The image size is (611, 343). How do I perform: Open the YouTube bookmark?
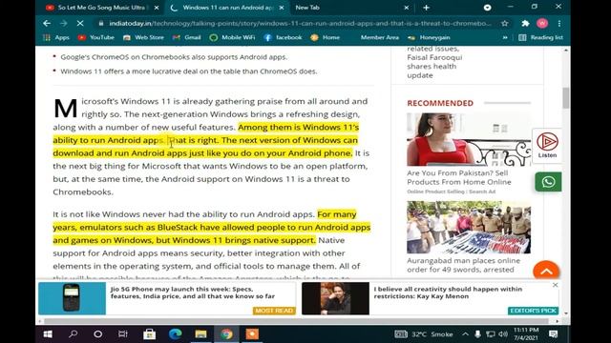96,38
